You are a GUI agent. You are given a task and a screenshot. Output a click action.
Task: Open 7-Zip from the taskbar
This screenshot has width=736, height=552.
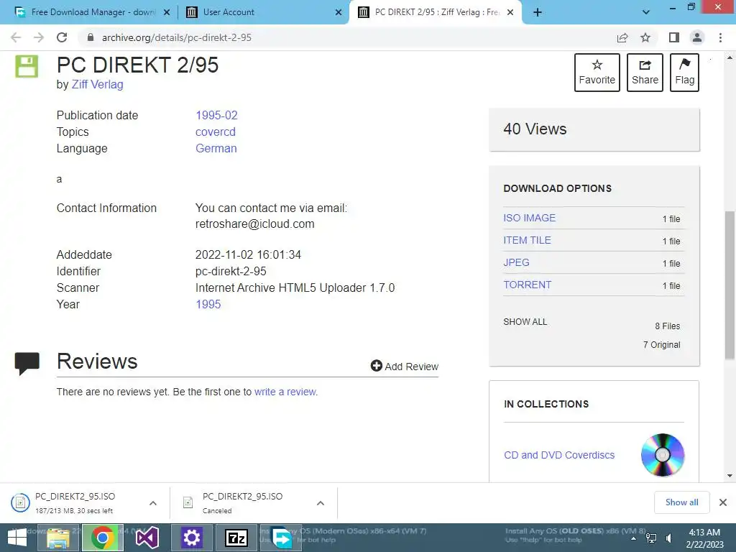236,538
